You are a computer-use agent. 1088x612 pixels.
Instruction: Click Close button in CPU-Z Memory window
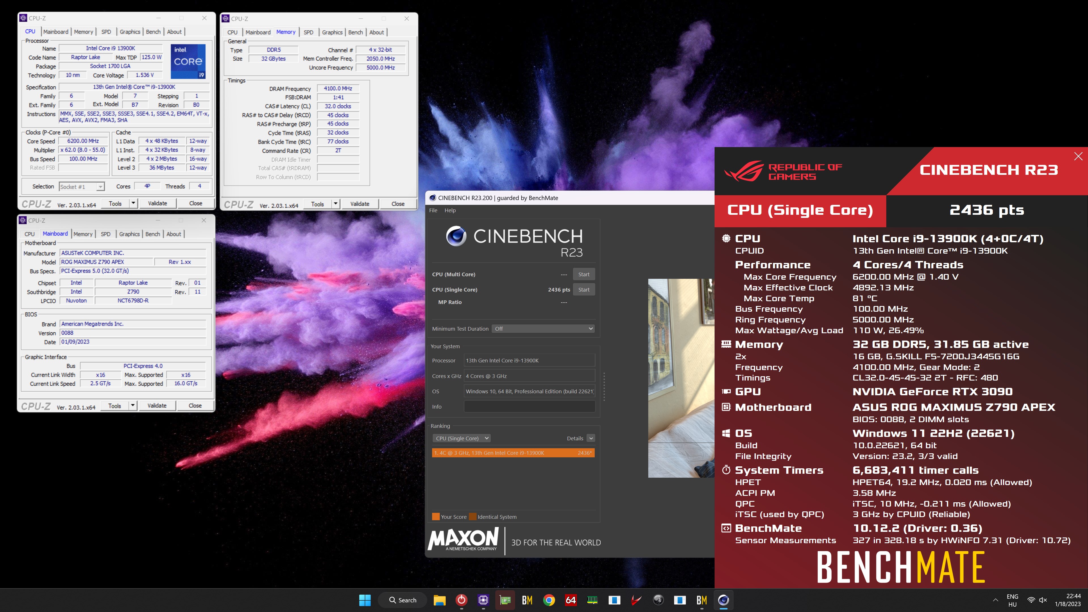click(398, 204)
